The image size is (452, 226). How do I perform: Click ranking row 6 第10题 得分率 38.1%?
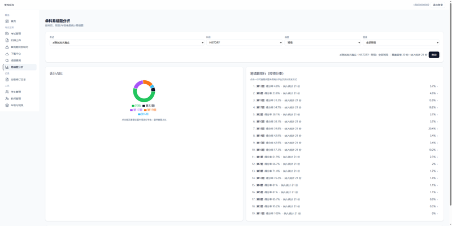coord(345,121)
